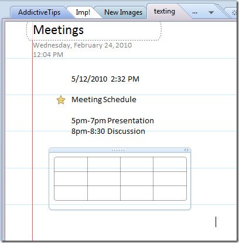This screenshot has height=243, width=239.
Task: Click the 5/12/2010 2:32 PM timestamp text
Action: 105,79
